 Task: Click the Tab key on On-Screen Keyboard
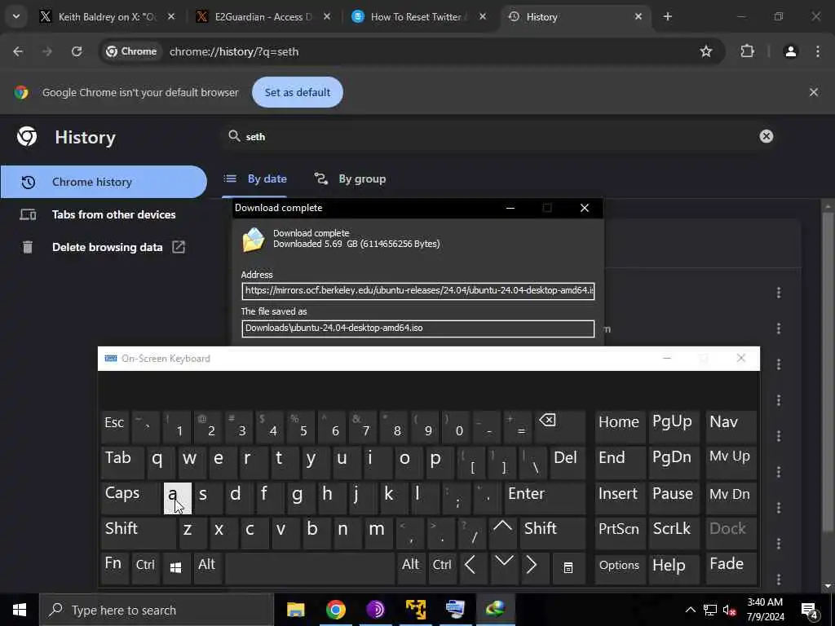(x=122, y=461)
